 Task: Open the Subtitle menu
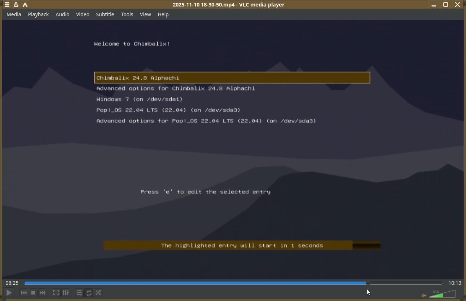tap(105, 14)
